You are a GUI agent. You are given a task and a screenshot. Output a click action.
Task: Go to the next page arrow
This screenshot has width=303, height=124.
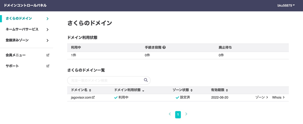[x=186, y=114]
